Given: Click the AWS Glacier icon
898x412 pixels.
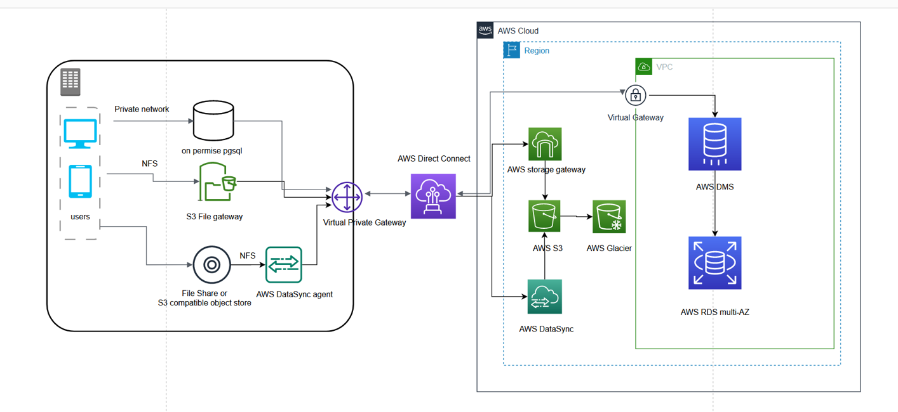Looking at the screenshot, I should (609, 217).
